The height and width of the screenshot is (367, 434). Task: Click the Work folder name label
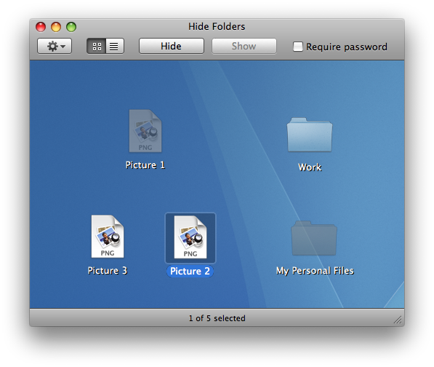pyautogui.click(x=310, y=167)
